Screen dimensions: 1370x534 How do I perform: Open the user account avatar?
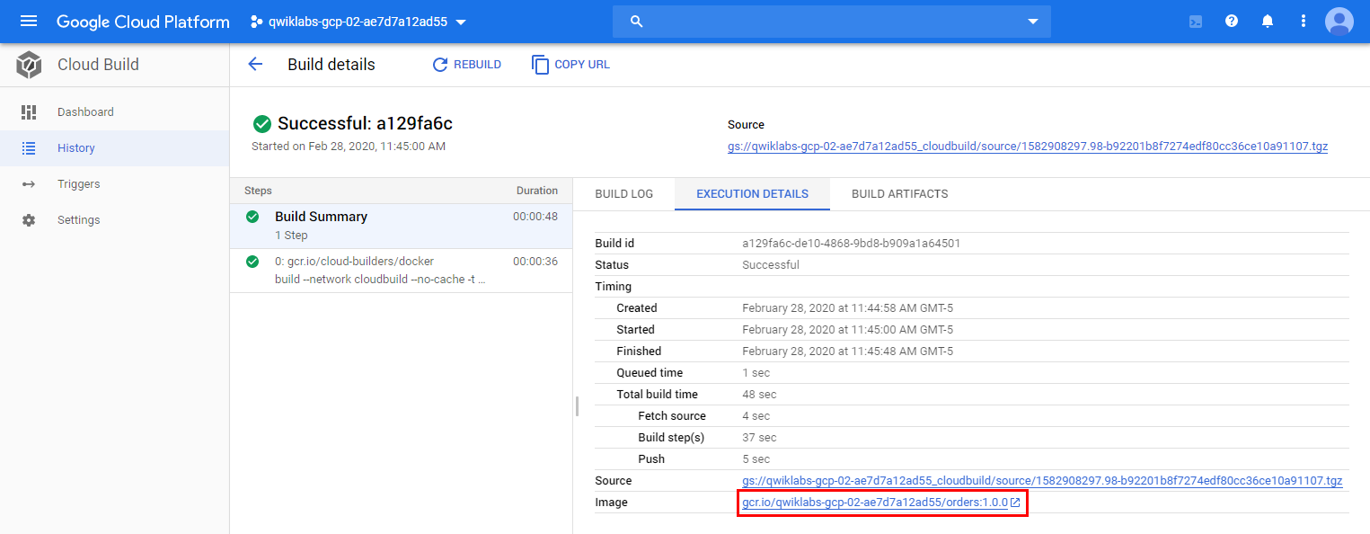point(1339,22)
